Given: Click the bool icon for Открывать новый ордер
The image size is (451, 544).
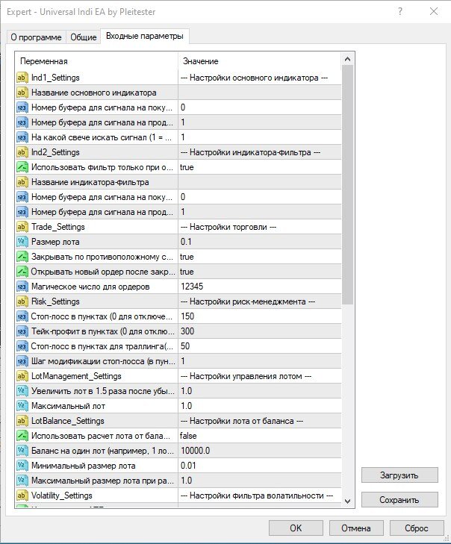Looking at the screenshot, I should click(22, 272).
